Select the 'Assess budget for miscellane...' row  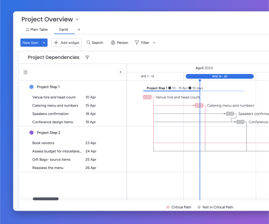[73, 151]
